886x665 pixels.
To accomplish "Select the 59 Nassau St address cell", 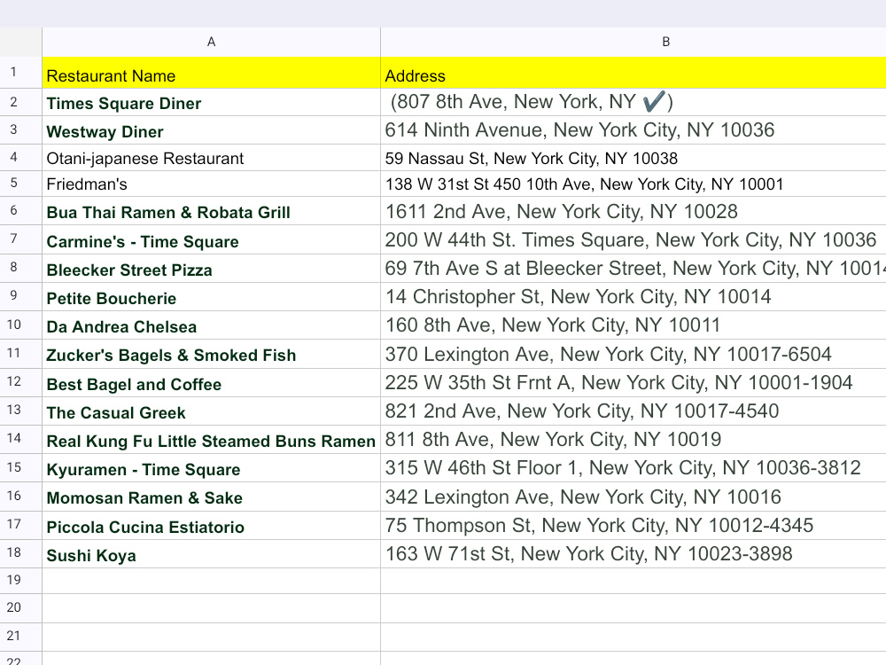I will coord(633,157).
